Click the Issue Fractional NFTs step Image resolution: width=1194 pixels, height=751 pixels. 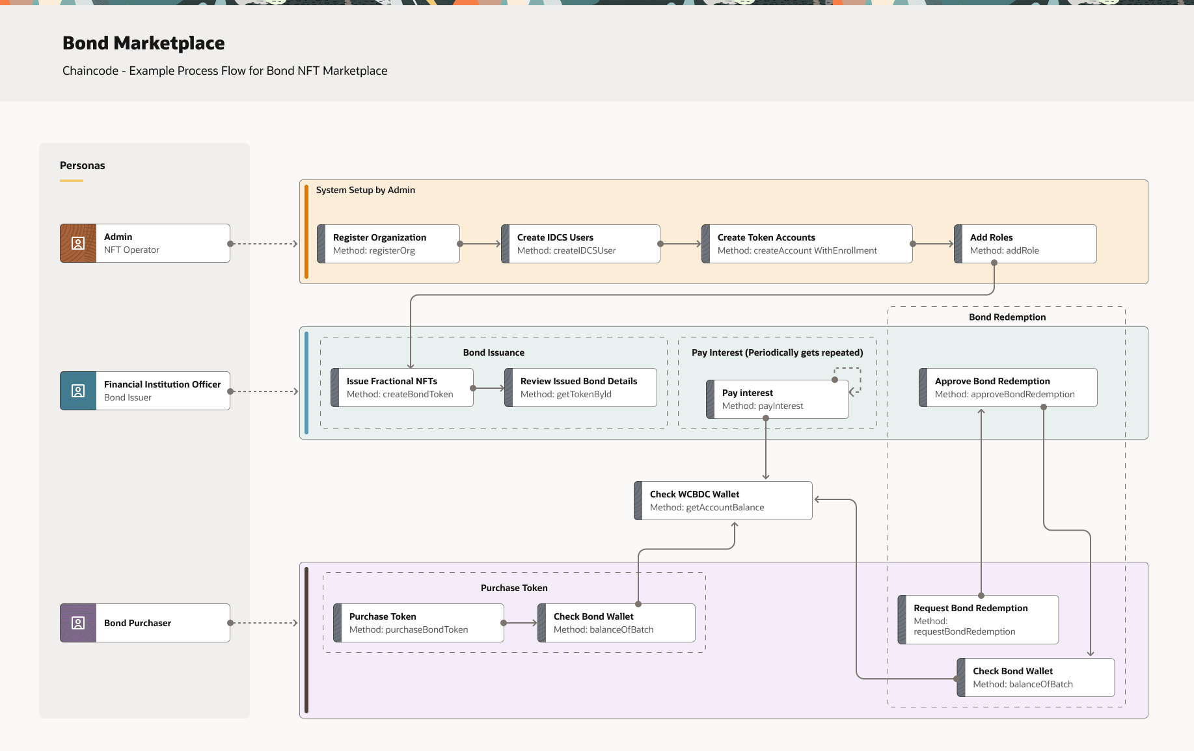point(402,388)
